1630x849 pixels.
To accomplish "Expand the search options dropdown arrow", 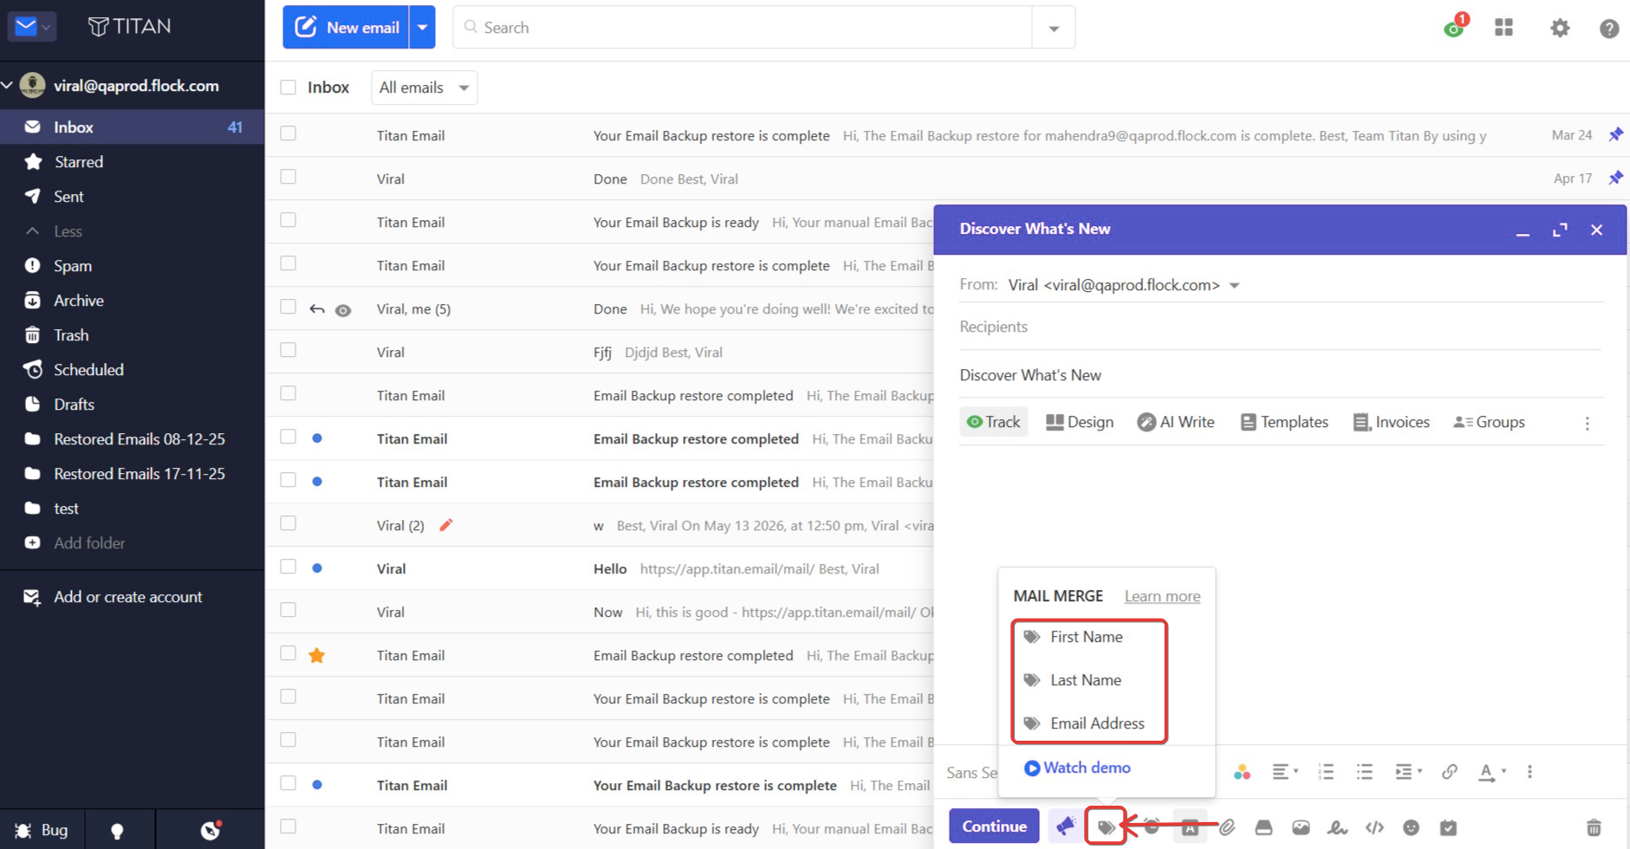I will click(x=1054, y=28).
